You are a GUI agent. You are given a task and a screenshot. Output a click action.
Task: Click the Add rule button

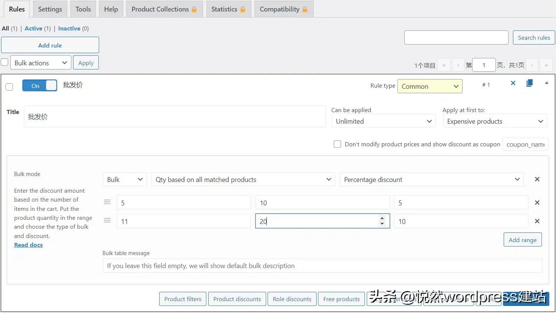coord(50,45)
